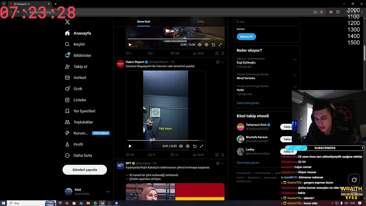Image resolution: width=366 pixels, height=206 pixels.
Task: Repost the post with 1 repost
Action: click(x=151, y=53)
